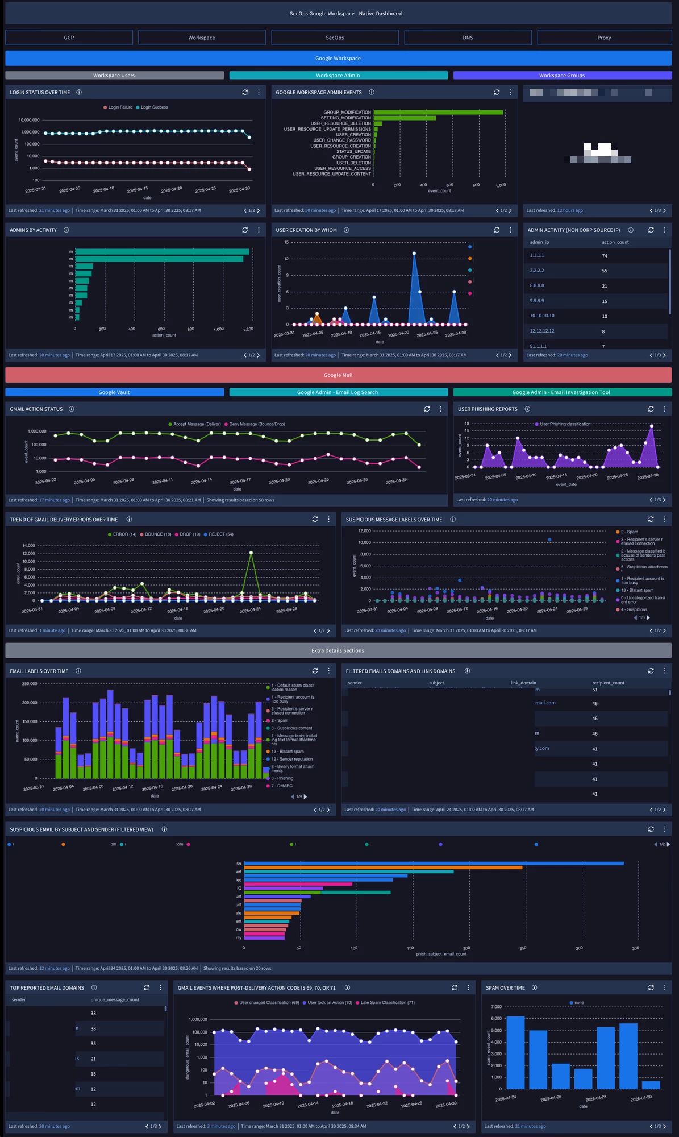Toggle the REJECT (54) legend series
The width and height of the screenshot is (679, 1137).
click(218, 534)
